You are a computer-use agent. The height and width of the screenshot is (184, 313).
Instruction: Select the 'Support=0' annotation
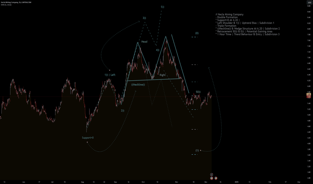click(x=88, y=137)
